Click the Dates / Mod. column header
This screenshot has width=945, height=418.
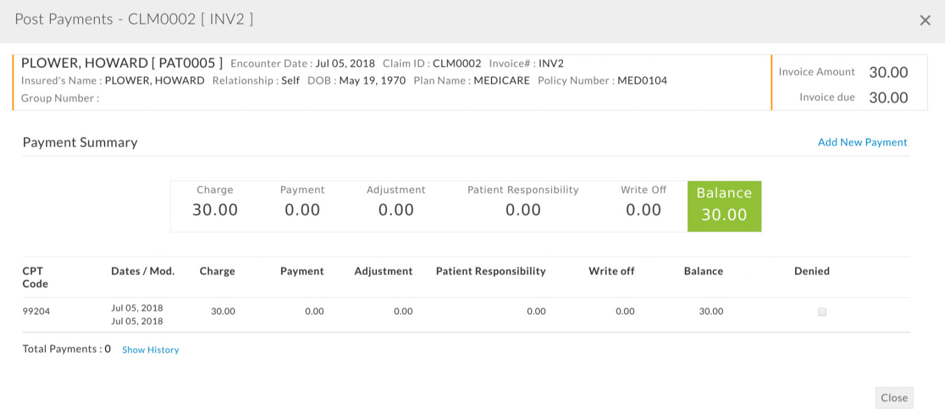(x=143, y=271)
